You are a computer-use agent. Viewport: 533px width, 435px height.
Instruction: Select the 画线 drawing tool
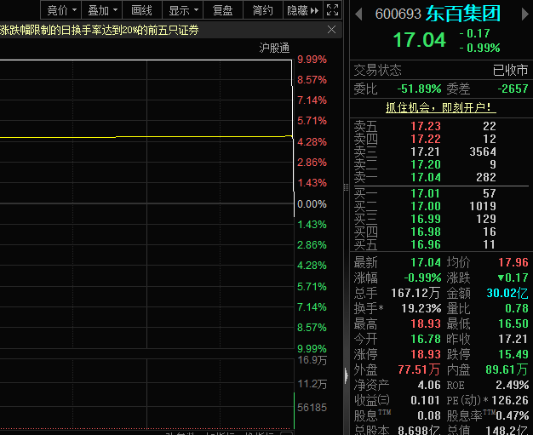(x=141, y=10)
